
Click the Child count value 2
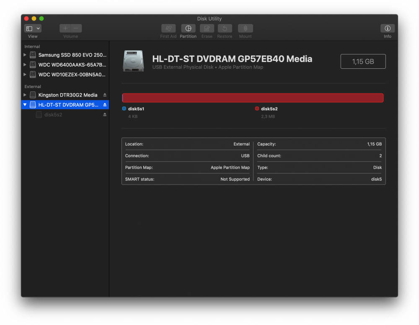pos(380,156)
